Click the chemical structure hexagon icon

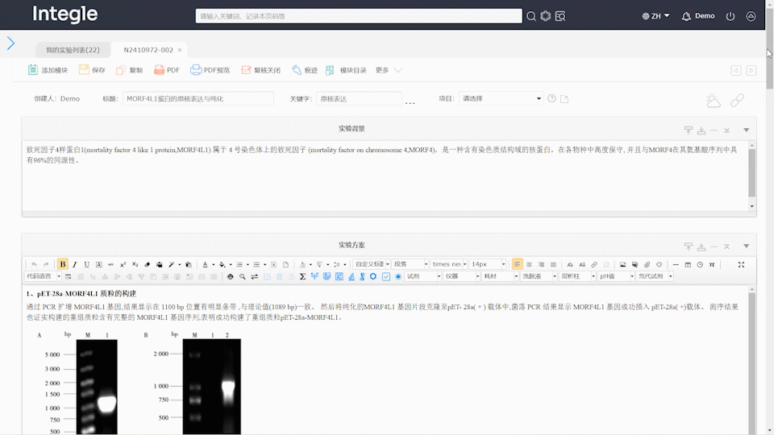(373, 276)
